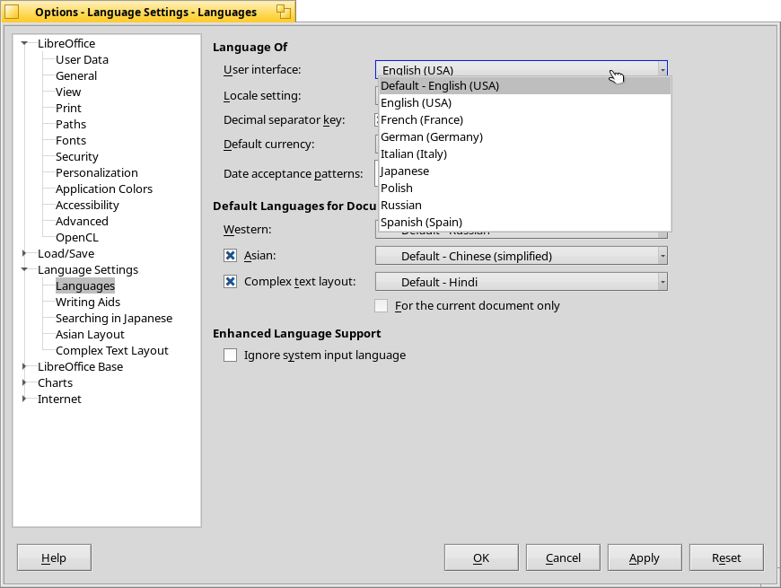
Task: Apply the language settings
Action: [645, 557]
